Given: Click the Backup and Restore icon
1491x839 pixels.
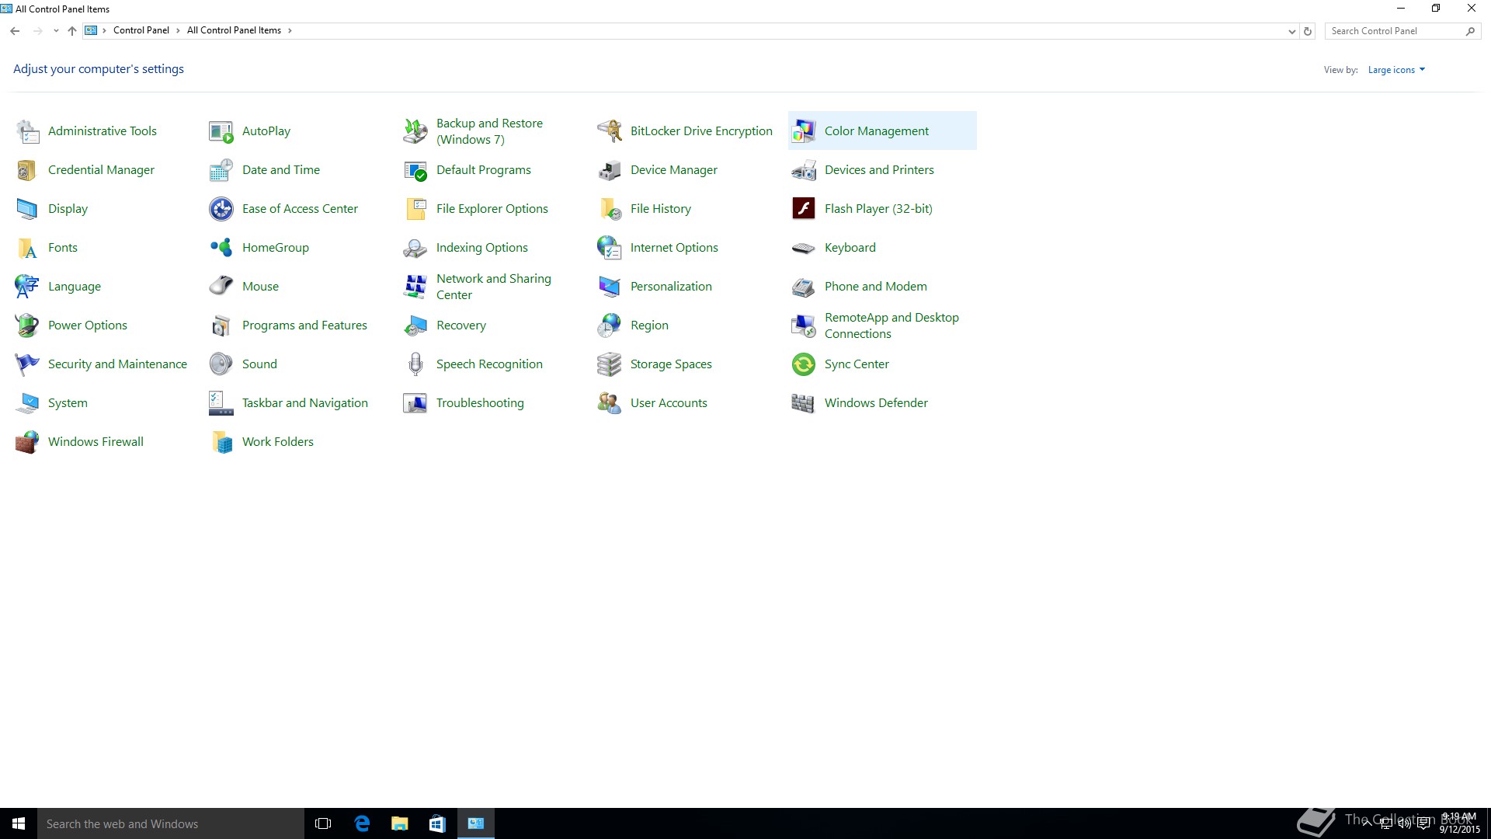Looking at the screenshot, I should [415, 131].
